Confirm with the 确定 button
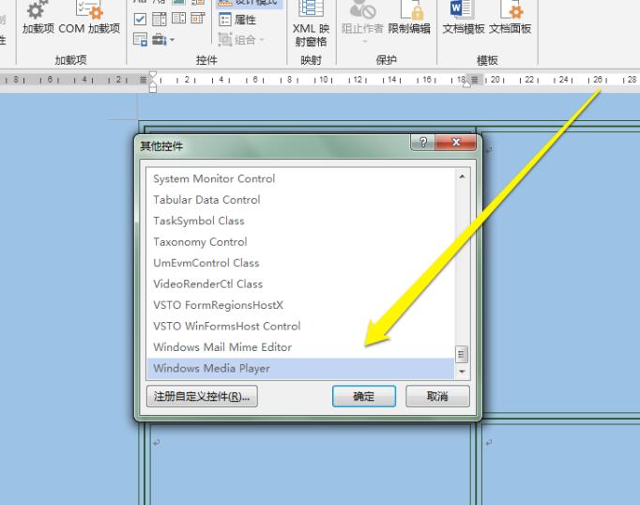This screenshot has height=505, width=640. click(364, 396)
